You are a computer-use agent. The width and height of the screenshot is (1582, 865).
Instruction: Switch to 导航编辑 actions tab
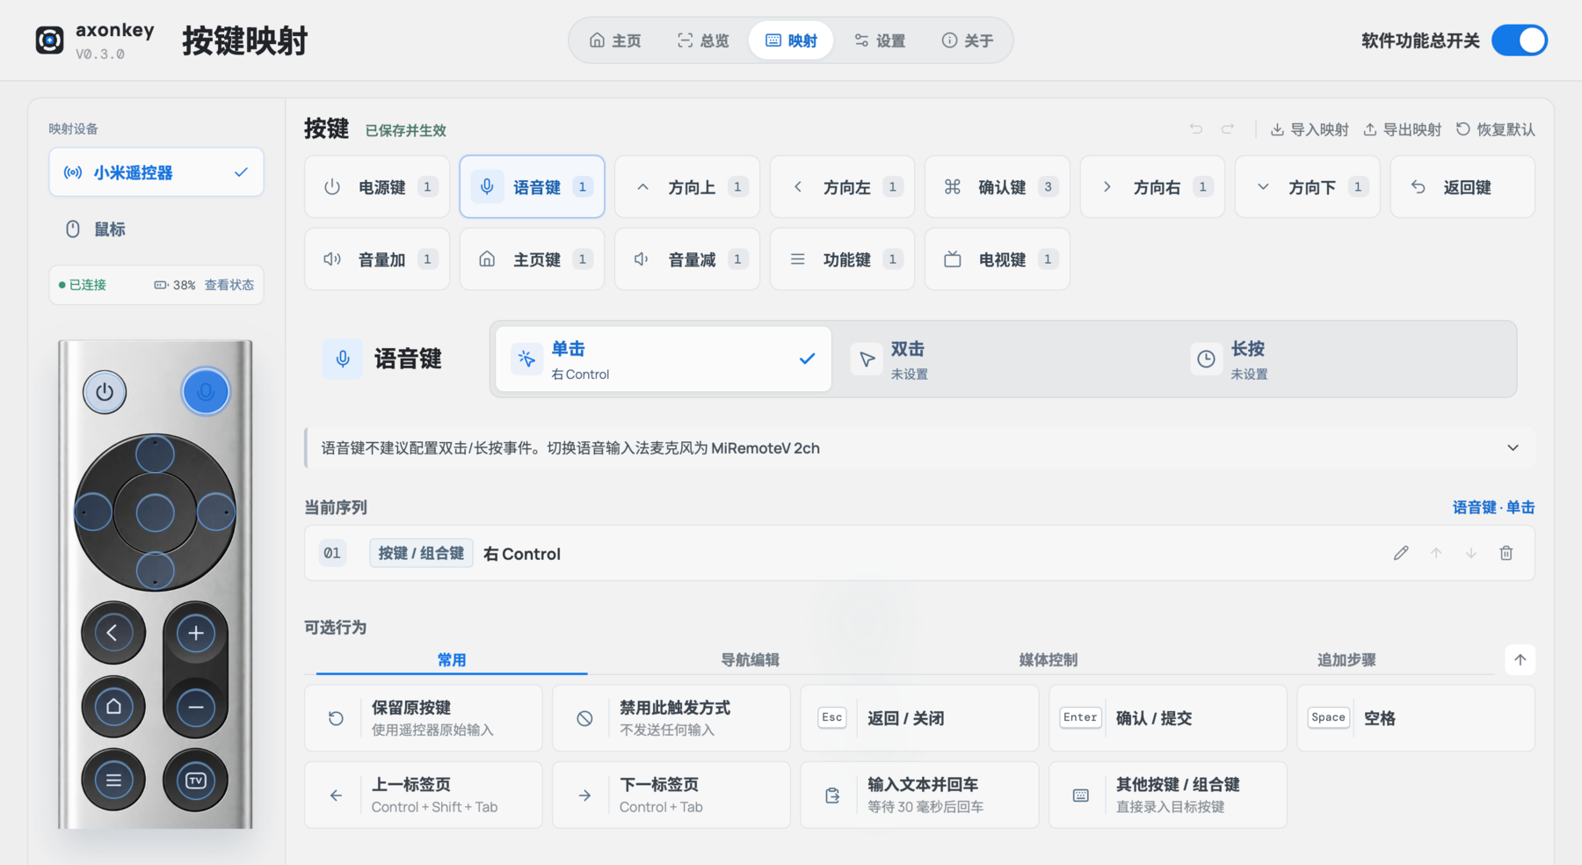click(750, 659)
